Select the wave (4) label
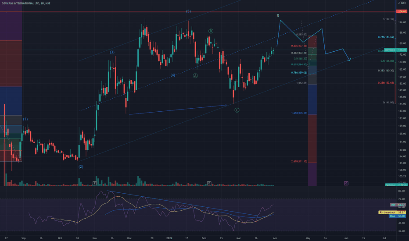The width and height of the screenshot is (409, 241). coord(172,75)
